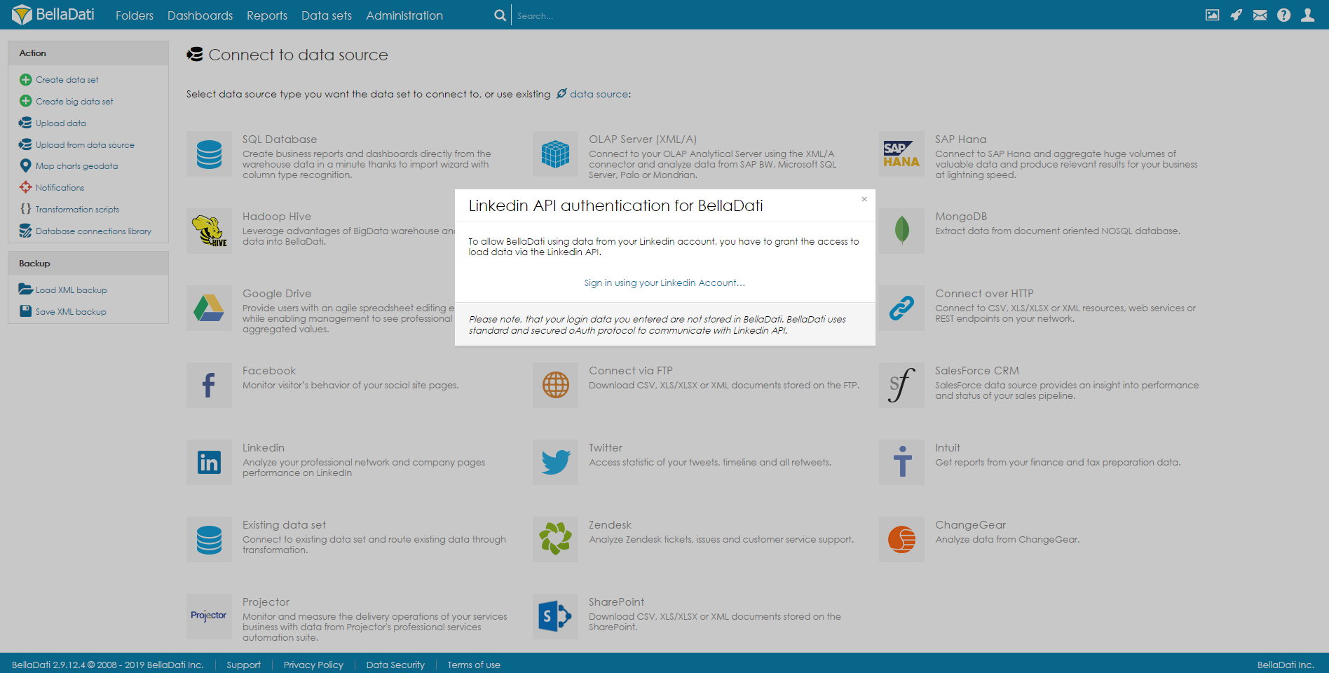The height and width of the screenshot is (673, 1329).
Task: Click the floppy disk Save backup icon
Action: coord(26,311)
